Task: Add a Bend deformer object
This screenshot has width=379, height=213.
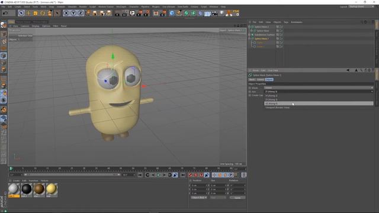Action: pyautogui.click(x=200, y=13)
